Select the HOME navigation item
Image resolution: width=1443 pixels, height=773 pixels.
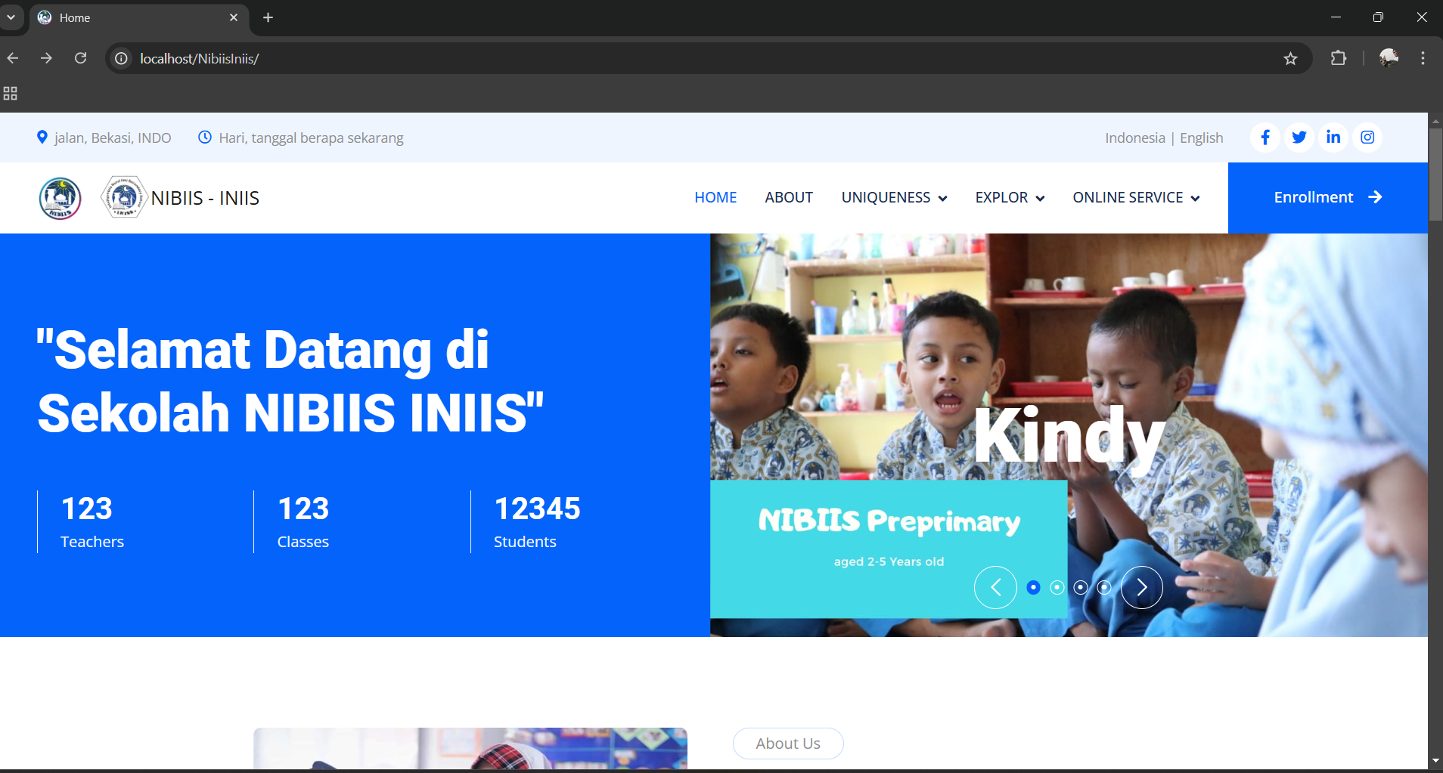pos(715,198)
